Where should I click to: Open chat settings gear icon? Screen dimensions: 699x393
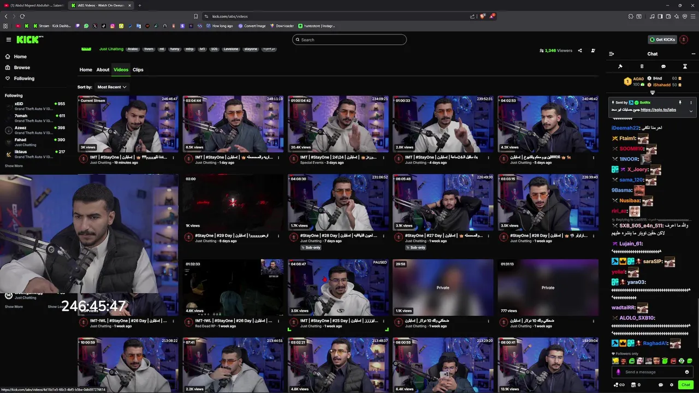[x=672, y=385]
